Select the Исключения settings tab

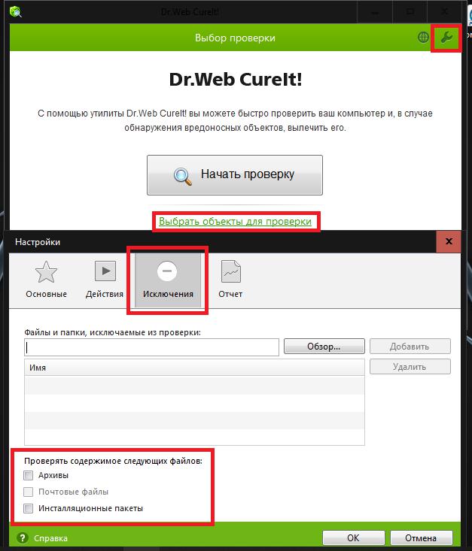click(x=168, y=280)
